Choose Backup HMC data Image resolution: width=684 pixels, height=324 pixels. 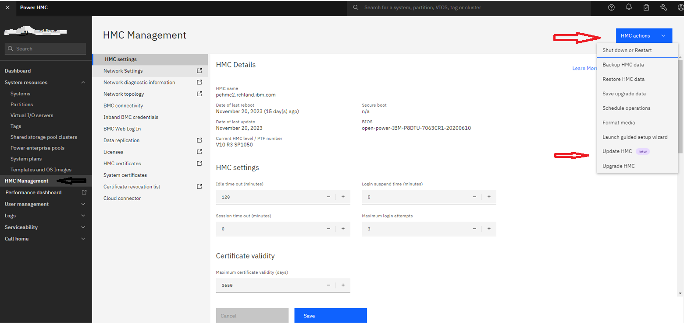coord(638,65)
